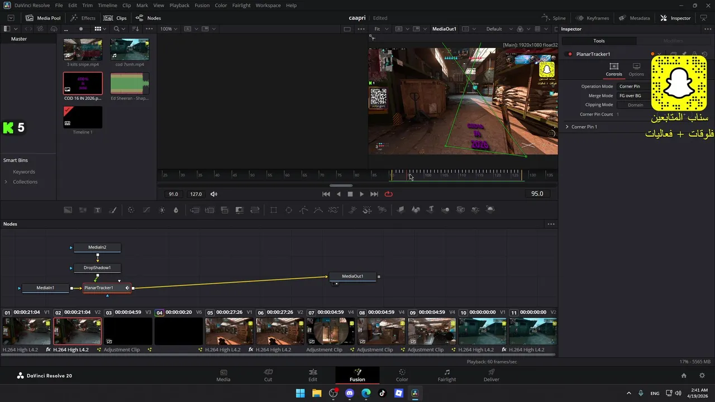Viewport: 715px width, 402px height.
Task: Expand the Collections smart bin
Action: pyautogui.click(x=6, y=182)
